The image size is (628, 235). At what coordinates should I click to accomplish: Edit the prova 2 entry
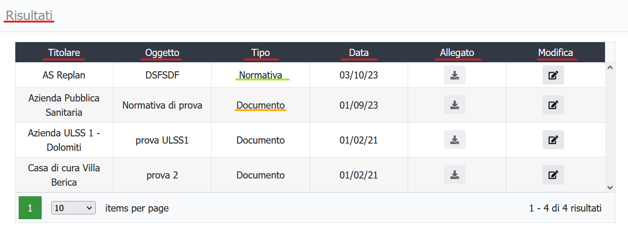(x=553, y=175)
